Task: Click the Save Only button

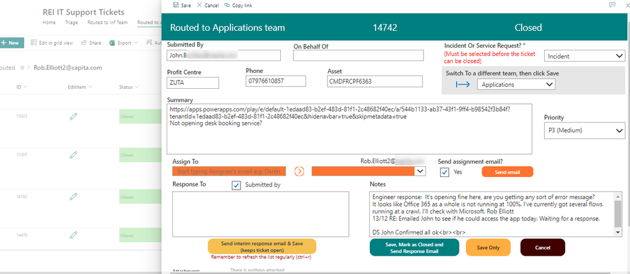Action: 488,248
